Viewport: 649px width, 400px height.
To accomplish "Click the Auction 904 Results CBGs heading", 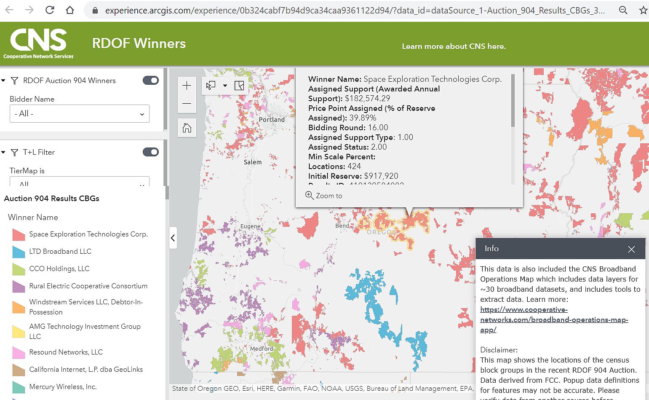I will pos(52,199).
